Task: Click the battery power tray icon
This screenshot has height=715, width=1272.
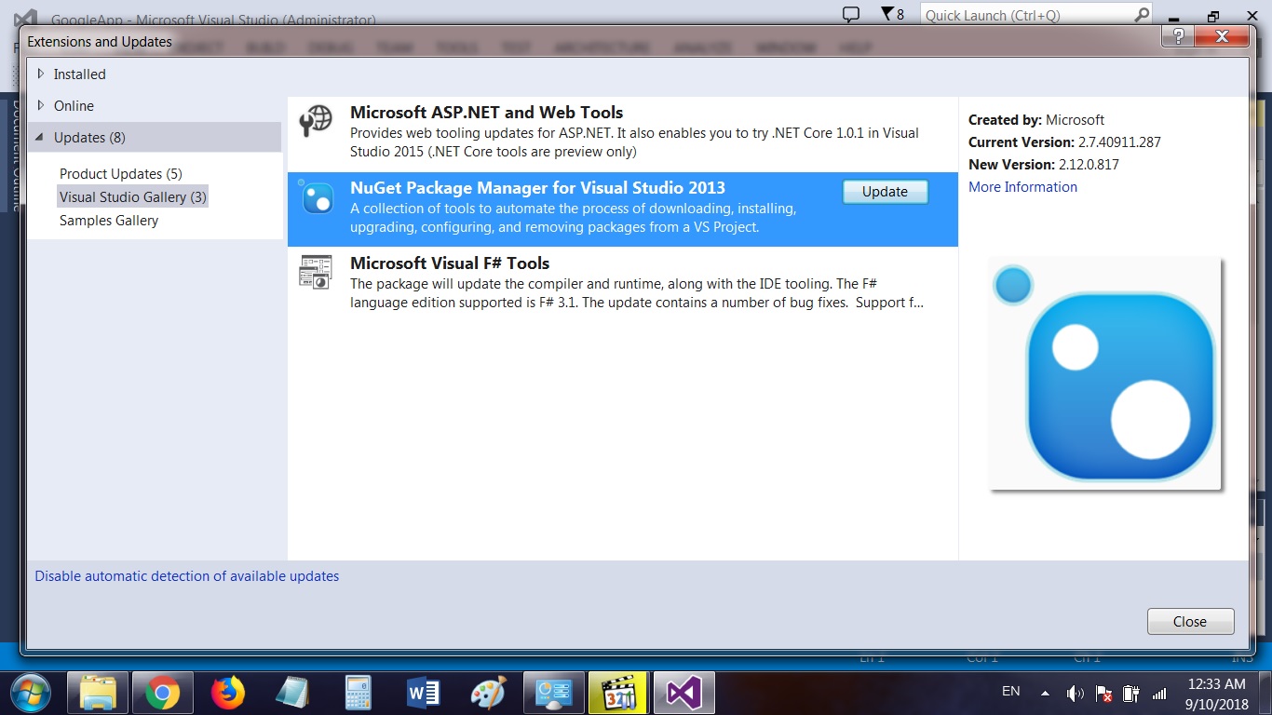Action: coord(1131,694)
